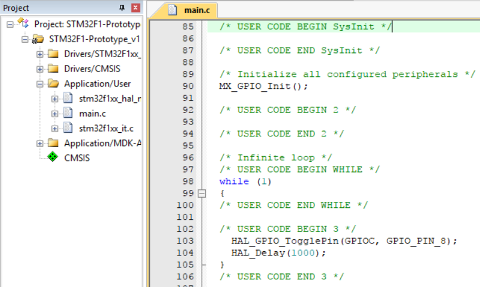Viewport: 480px width, 287px height.
Task: Click the 'USER CODE END WHILE' comment
Action: (x=294, y=205)
